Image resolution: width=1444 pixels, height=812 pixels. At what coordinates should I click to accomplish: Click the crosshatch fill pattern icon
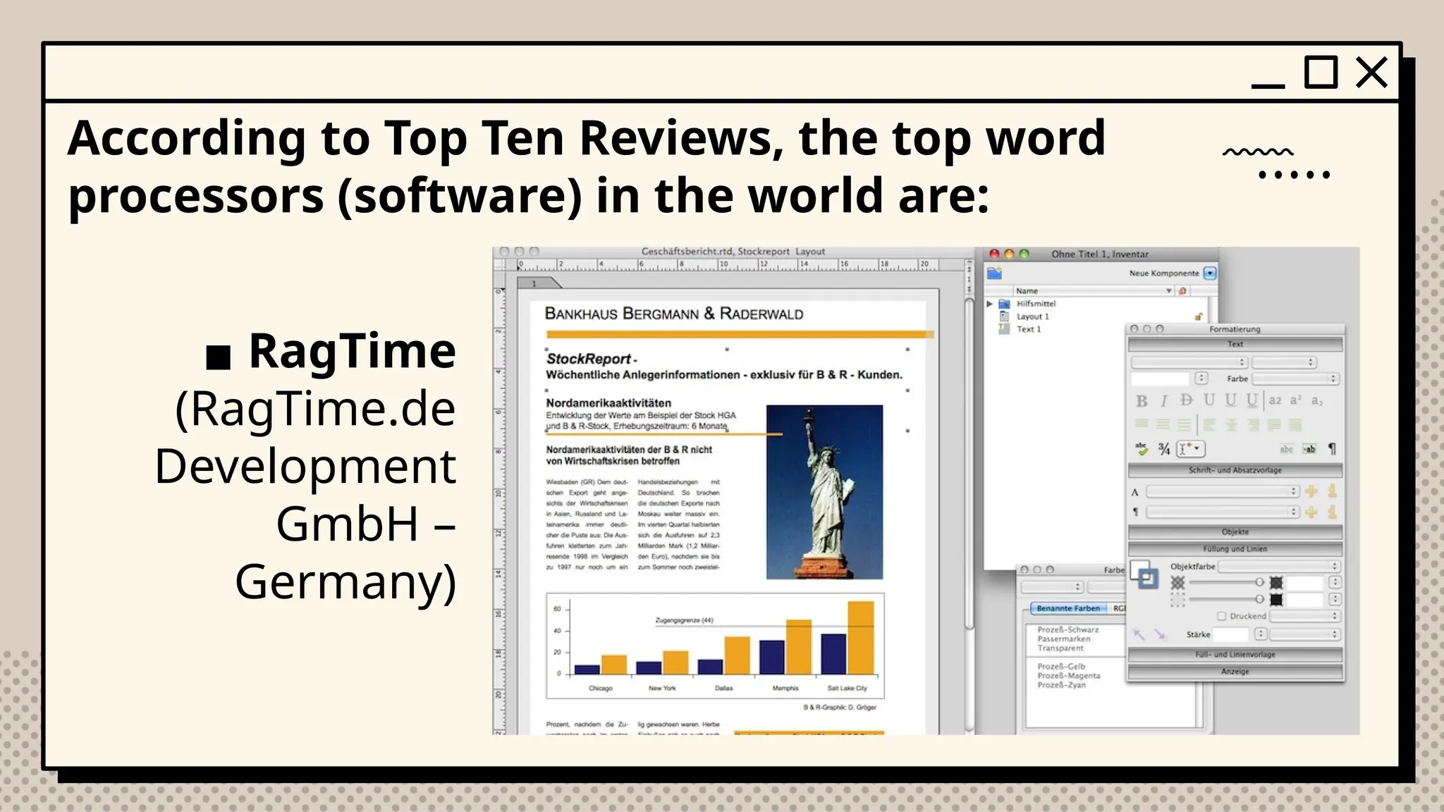pos(1177,582)
